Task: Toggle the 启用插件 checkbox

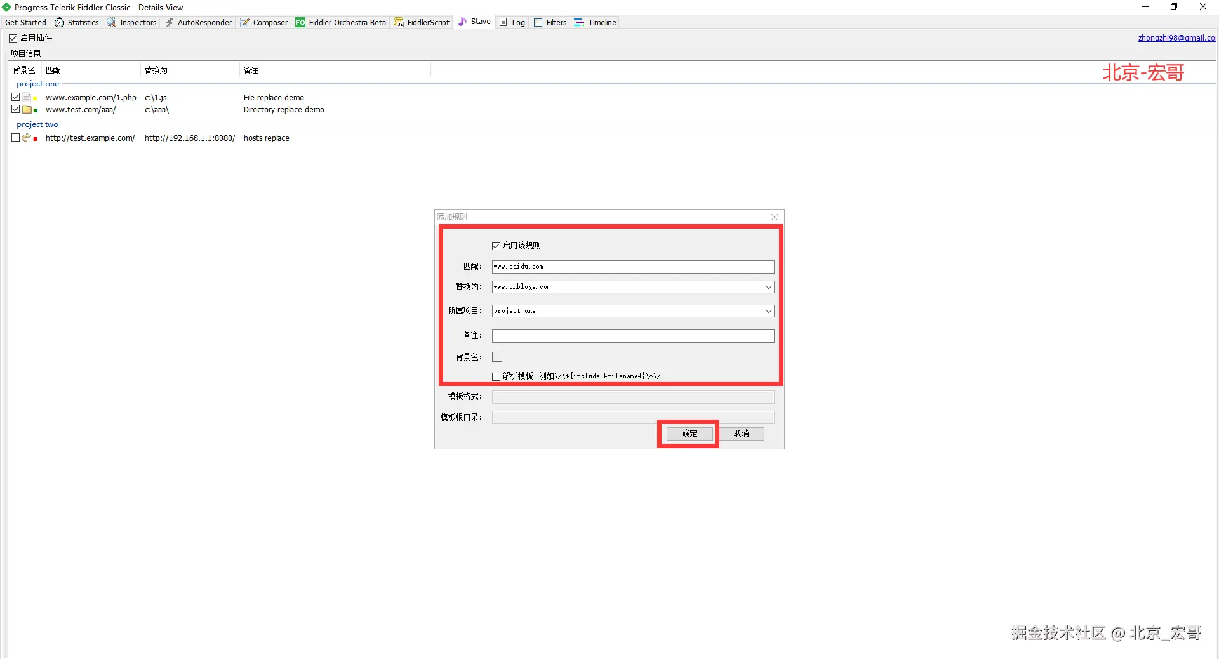Action: point(13,38)
